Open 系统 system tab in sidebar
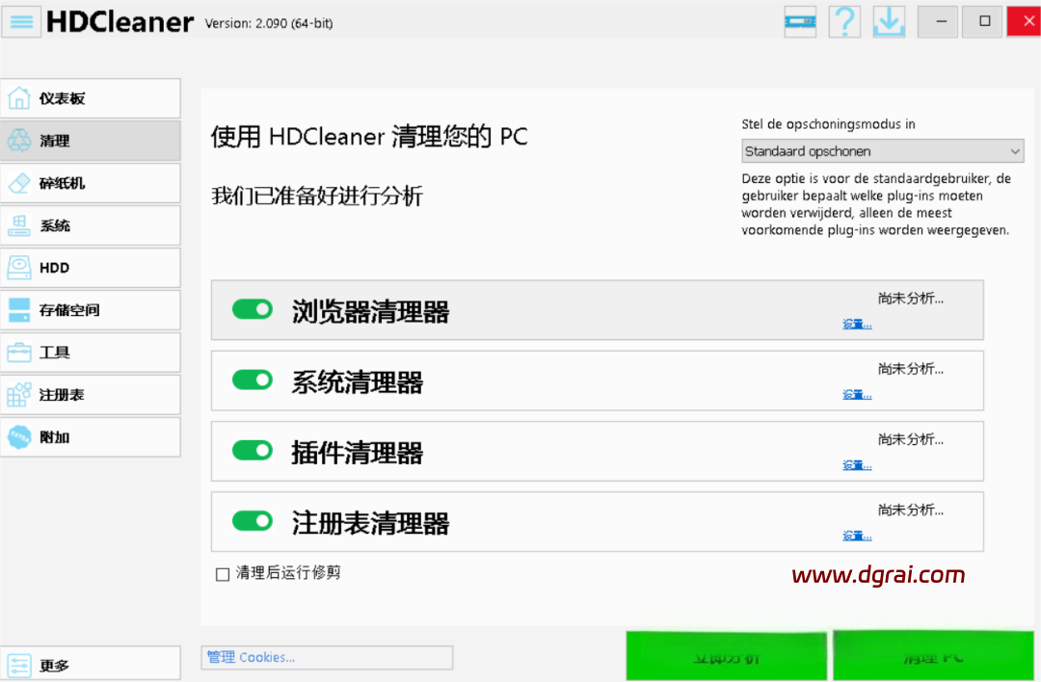1041x682 pixels. point(91,225)
